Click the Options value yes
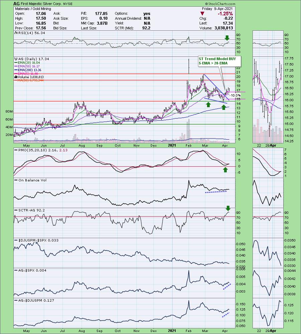The width and height of the screenshot is (301, 334). point(147,14)
